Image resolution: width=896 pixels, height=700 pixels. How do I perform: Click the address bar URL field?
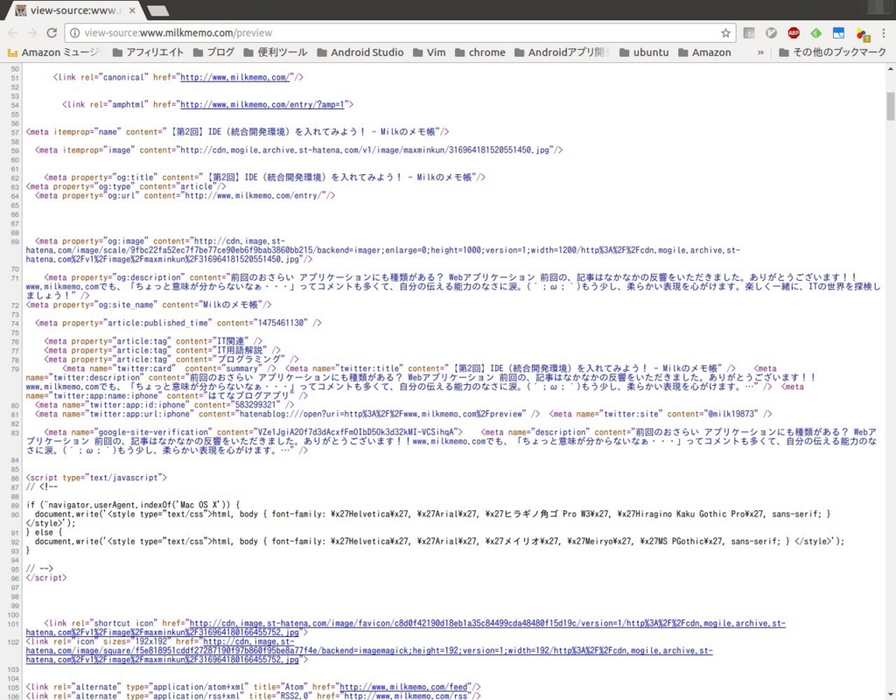click(x=400, y=32)
